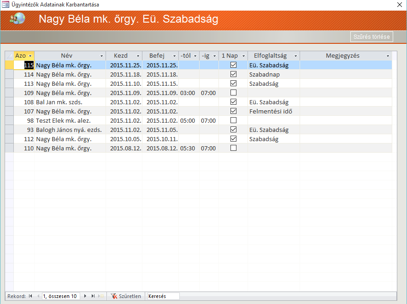407x304 pixels.
Task: Click Eü. Szabadság cell in record 93
Action: pyautogui.click(x=274, y=130)
